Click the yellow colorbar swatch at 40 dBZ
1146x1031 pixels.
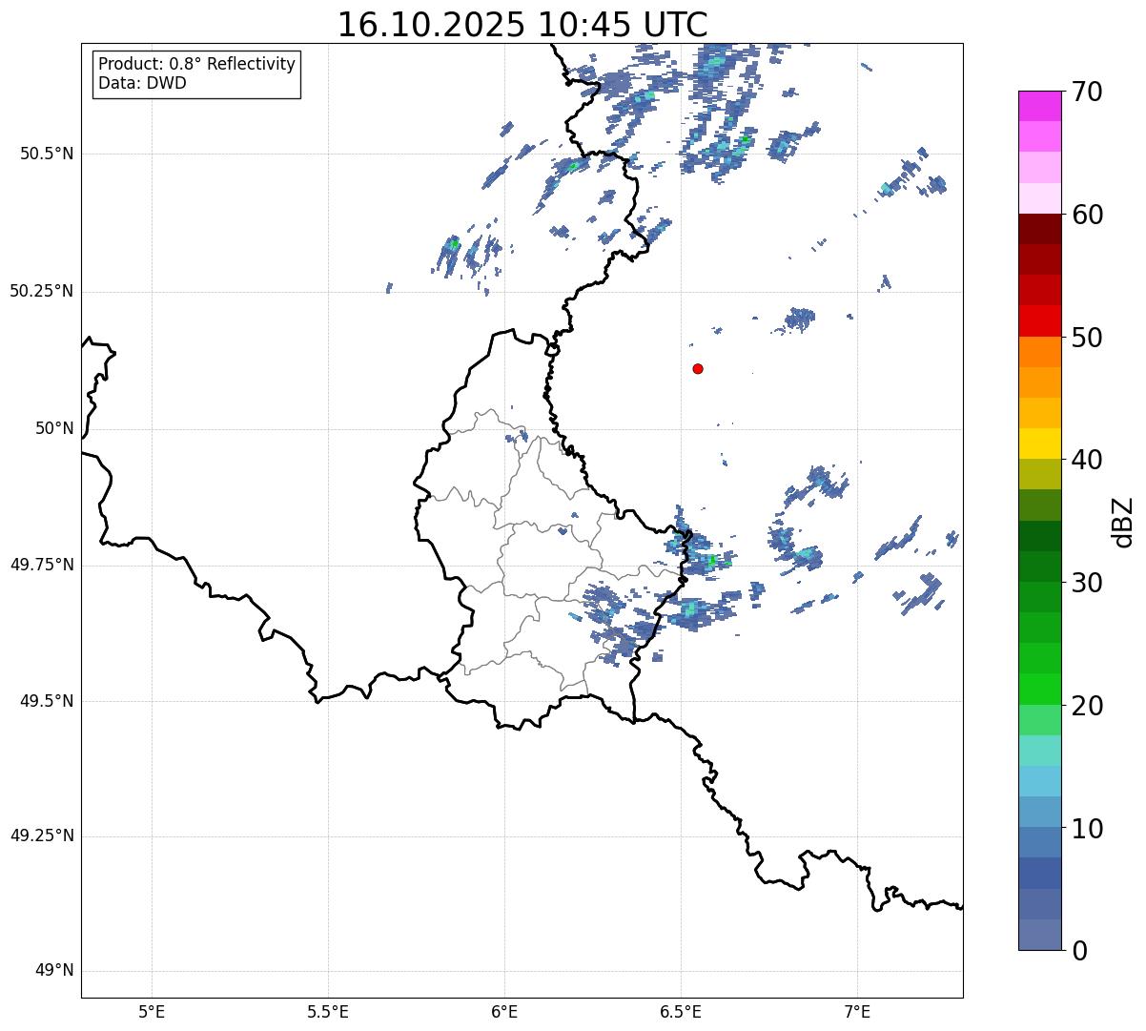click(1039, 443)
